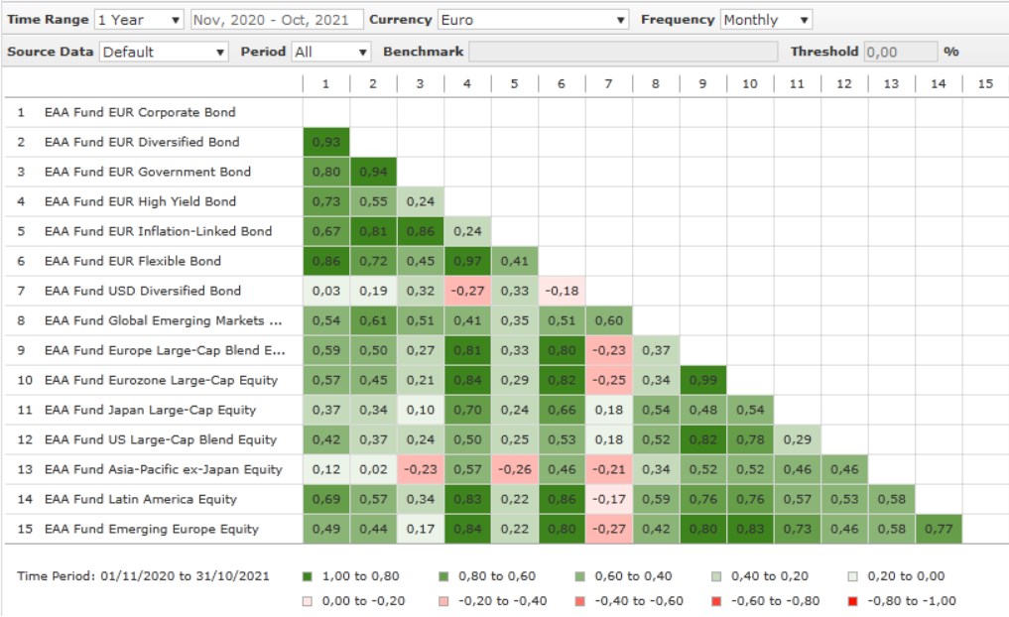Click EAA Fund USD Diversified Bond label
Viewport: 1009px width, 617px height.
[142, 291]
